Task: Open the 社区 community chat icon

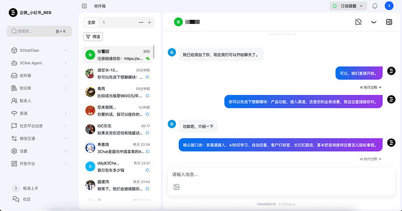Action: click(16, 199)
